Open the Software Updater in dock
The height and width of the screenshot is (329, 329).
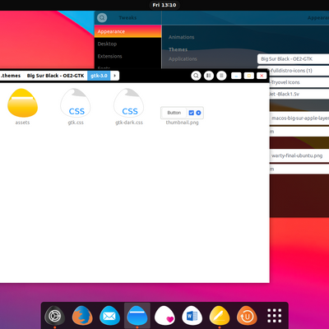[x=247, y=316]
